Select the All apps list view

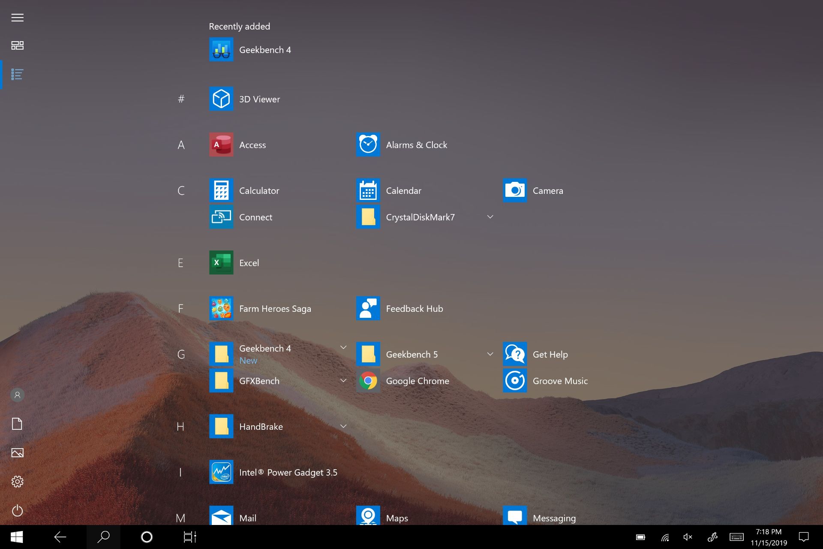pos(17,75)
